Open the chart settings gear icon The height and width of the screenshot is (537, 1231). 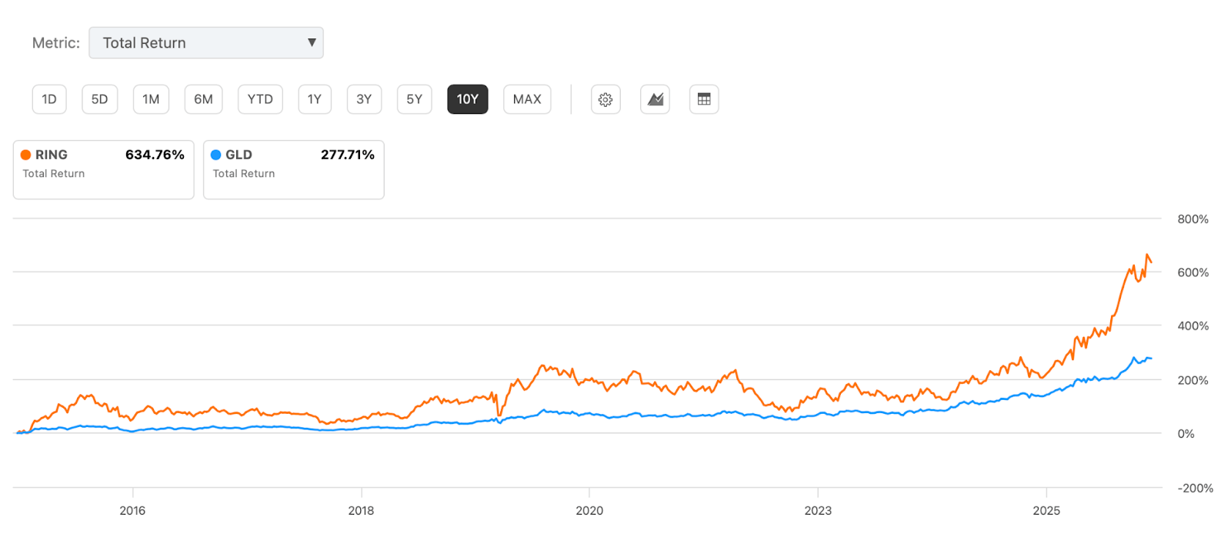pos(605,99)
